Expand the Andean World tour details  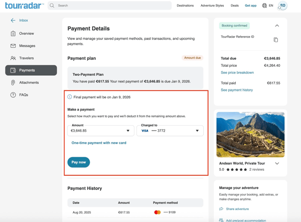click(277, 163)
